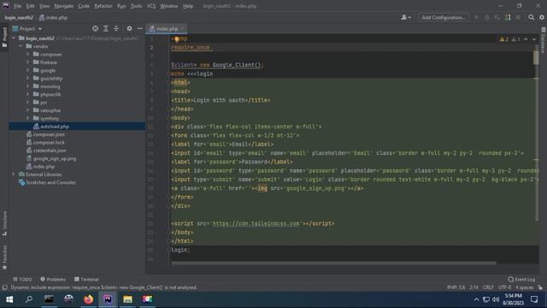547x308 pixels.
Task: Click the Expand All icon in Project panel
Action: coord(106,28)
